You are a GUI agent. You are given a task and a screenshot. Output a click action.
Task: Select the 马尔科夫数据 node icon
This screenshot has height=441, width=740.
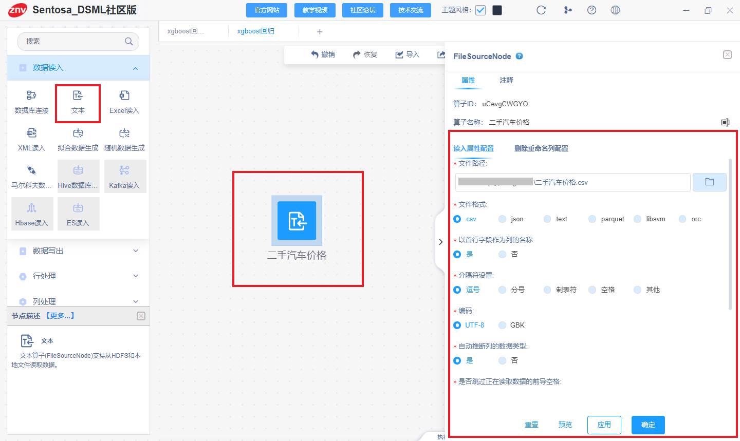[31, 170]
